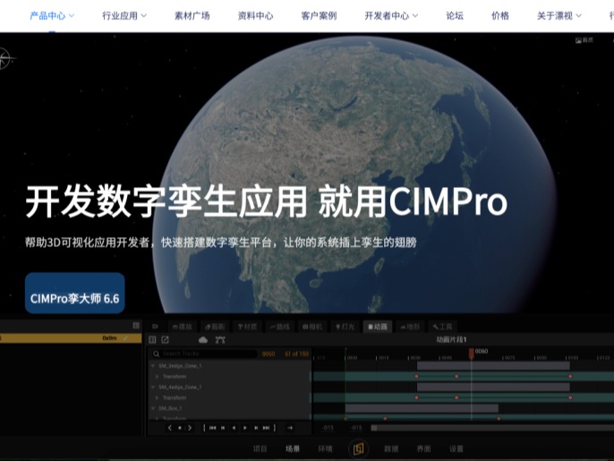Open the 界面 bottom section
This screenshot has height=461, width=614.
tap(423, 448)
